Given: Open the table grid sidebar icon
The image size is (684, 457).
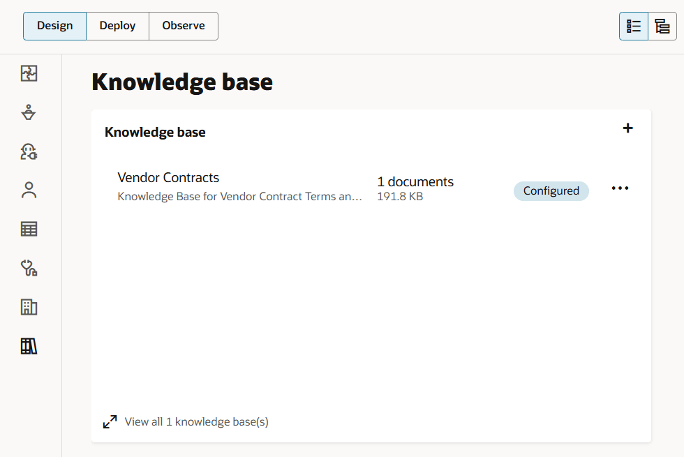Looking at the screenshot, I should pos(29,229).
